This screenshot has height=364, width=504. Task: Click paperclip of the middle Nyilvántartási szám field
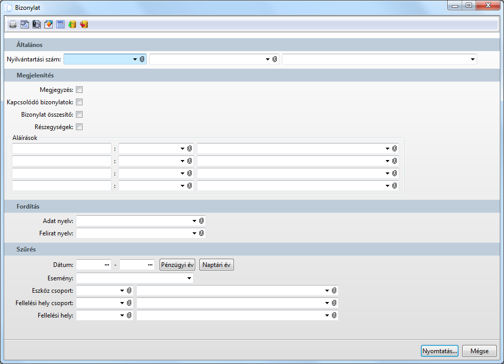[275, 59]
